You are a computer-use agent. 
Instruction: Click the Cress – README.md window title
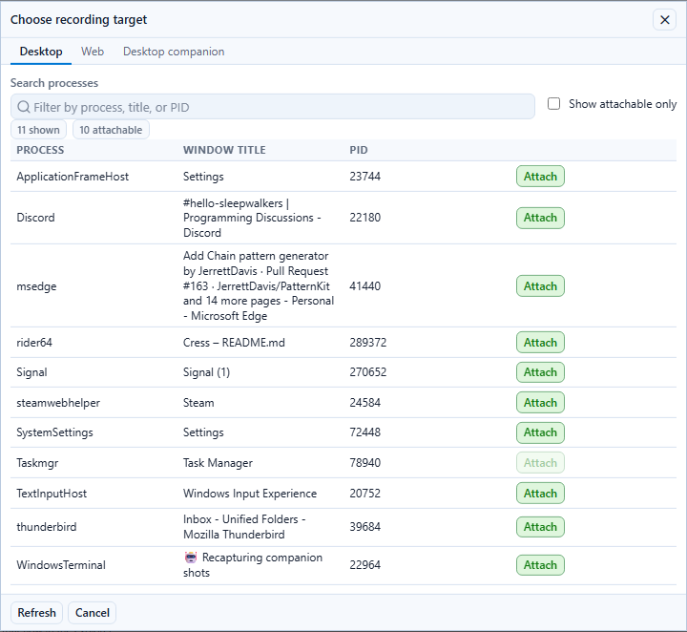[234, 343]
